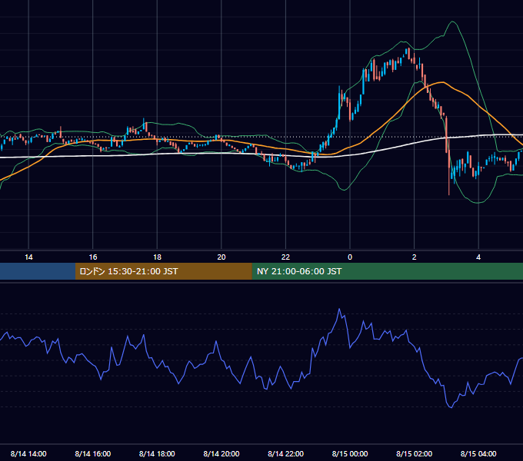Click the '8/15 04:00' label on oscillator axis
This screenshot has width=523, height=461.
coord(478,453)
